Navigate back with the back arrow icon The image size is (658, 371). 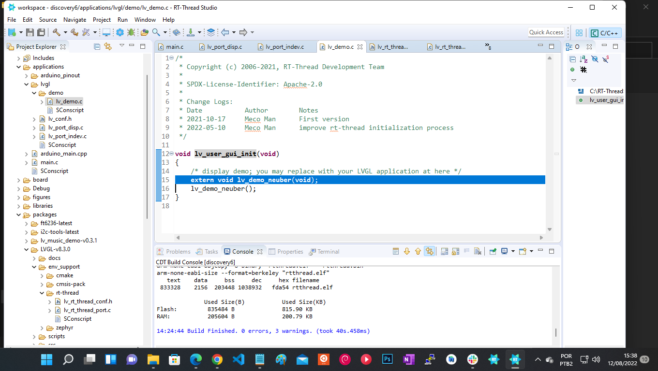point(225,32)
